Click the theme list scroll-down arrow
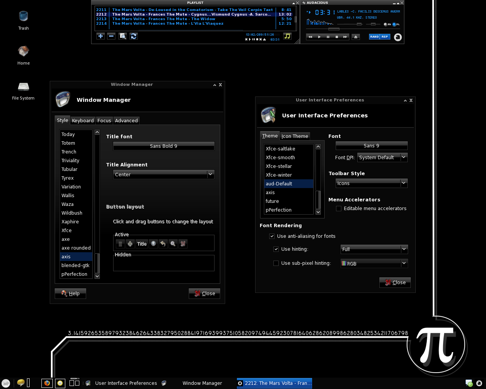 click(x=318, y=212)
